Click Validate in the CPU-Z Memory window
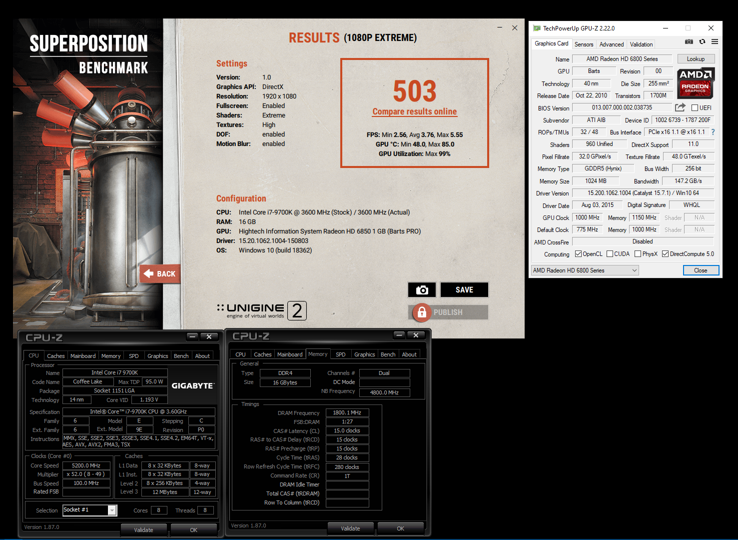738x540 pixels. [350, 528]
